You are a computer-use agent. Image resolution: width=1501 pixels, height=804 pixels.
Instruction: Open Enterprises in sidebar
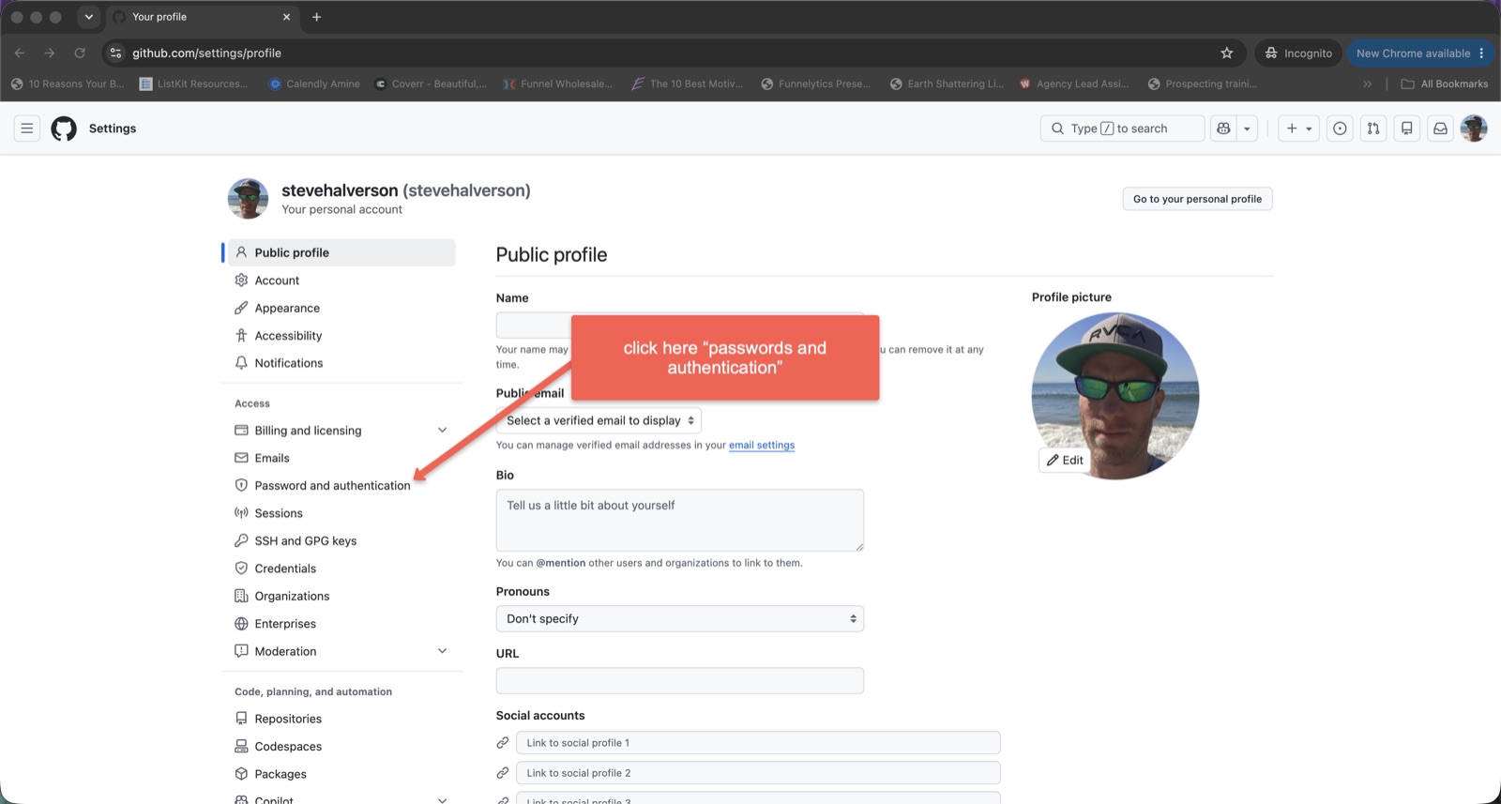341,624
